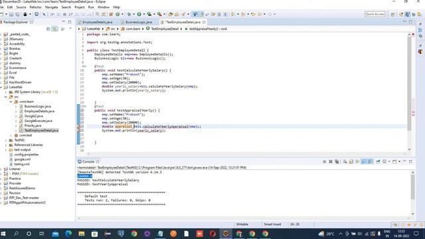Open the Run menu
This screenshot has width=425, height=239.
click(x=91, y=7)
